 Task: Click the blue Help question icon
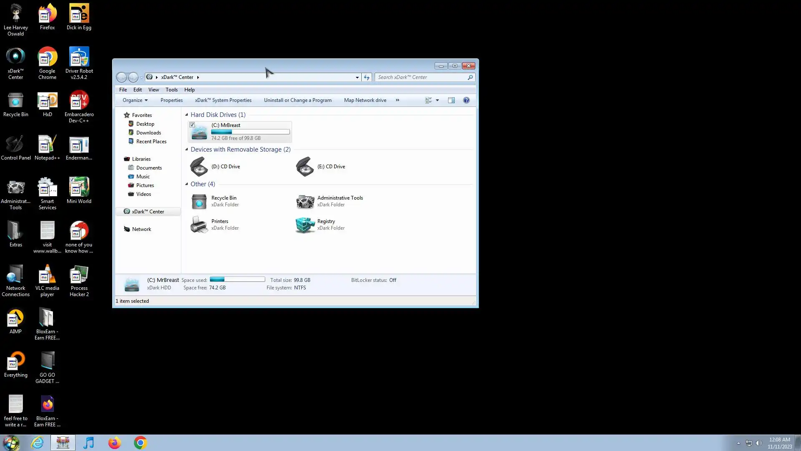466,100
